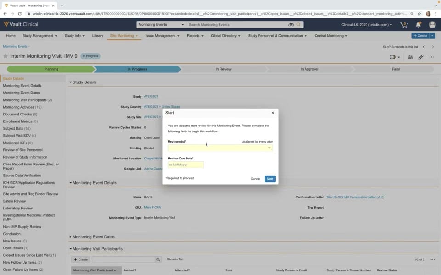This screenshot has height=275, width=441.
Task: Open the shopping cart icon
Action: pos(404,25)
